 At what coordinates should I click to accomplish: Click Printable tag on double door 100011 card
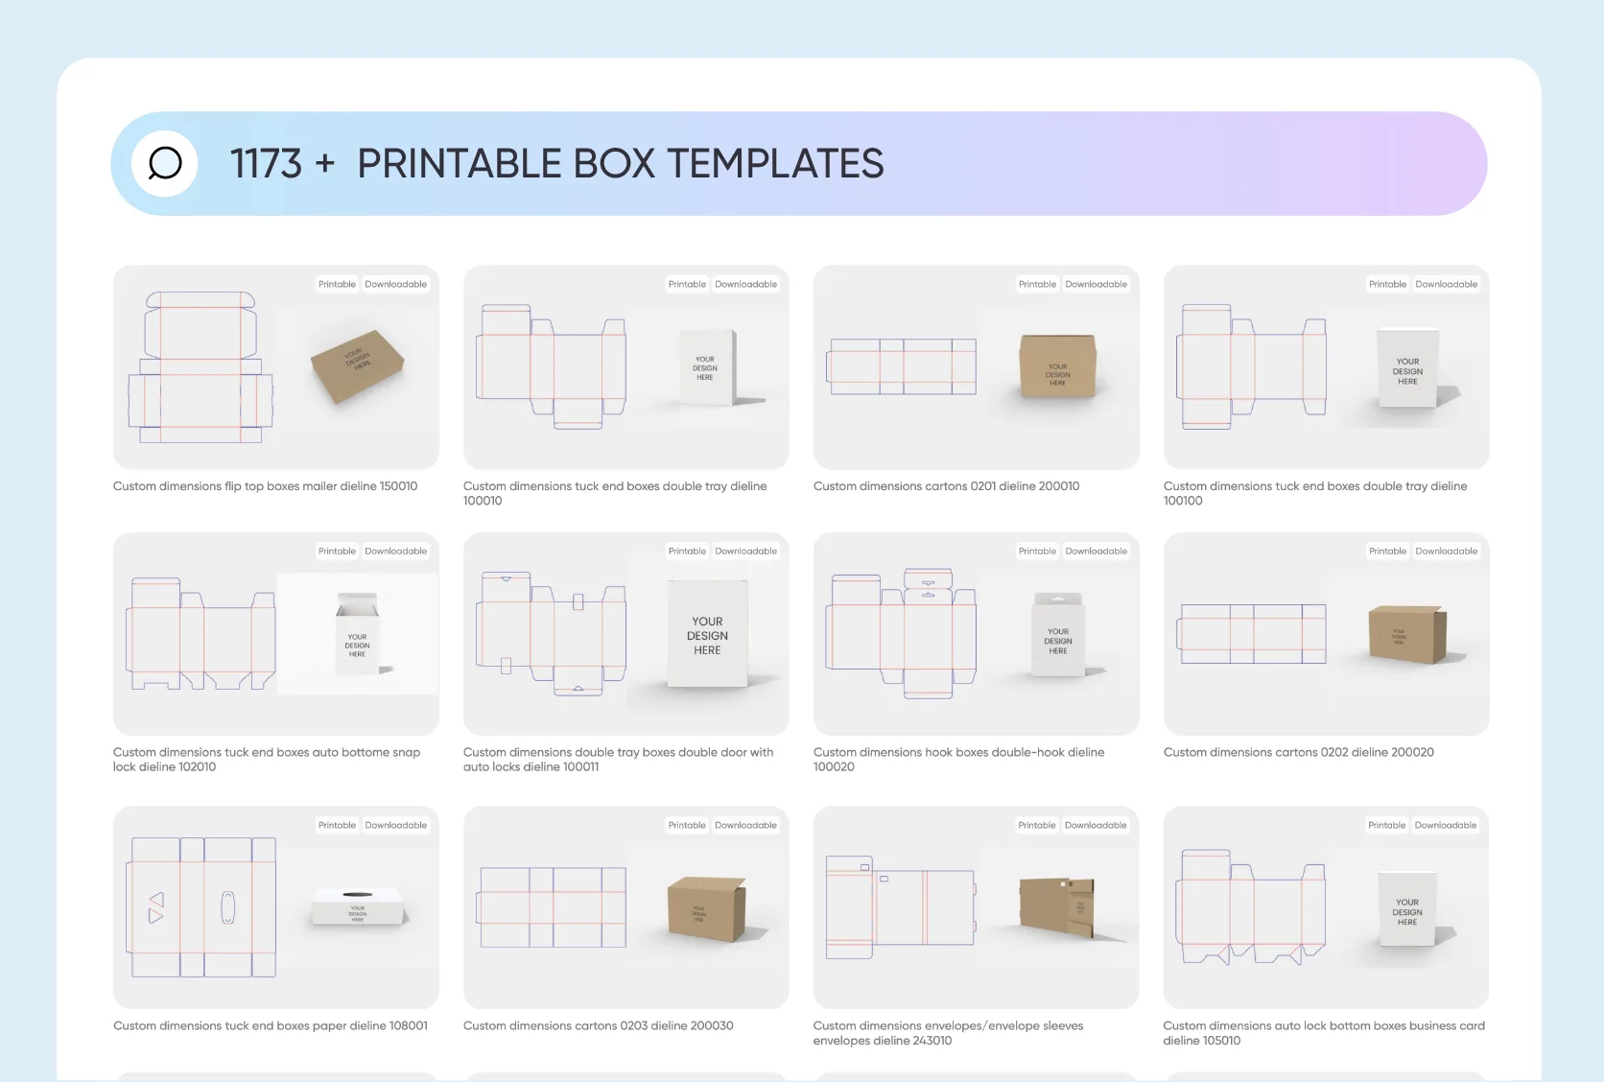tap(687, 551)
